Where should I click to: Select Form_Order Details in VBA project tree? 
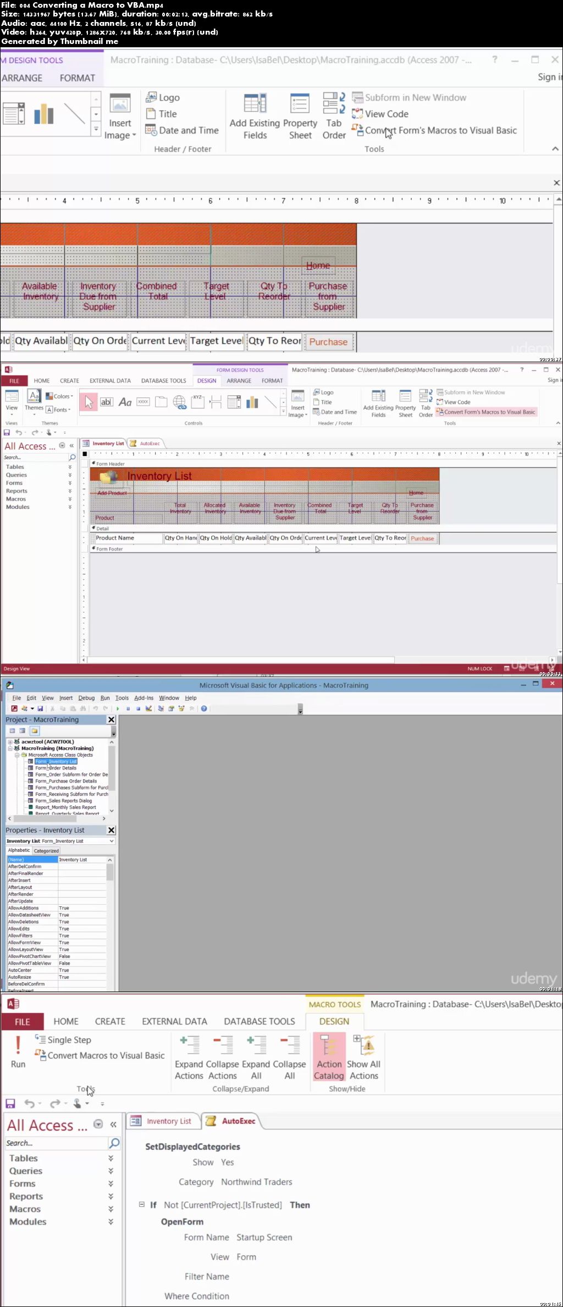click(56, 768)
